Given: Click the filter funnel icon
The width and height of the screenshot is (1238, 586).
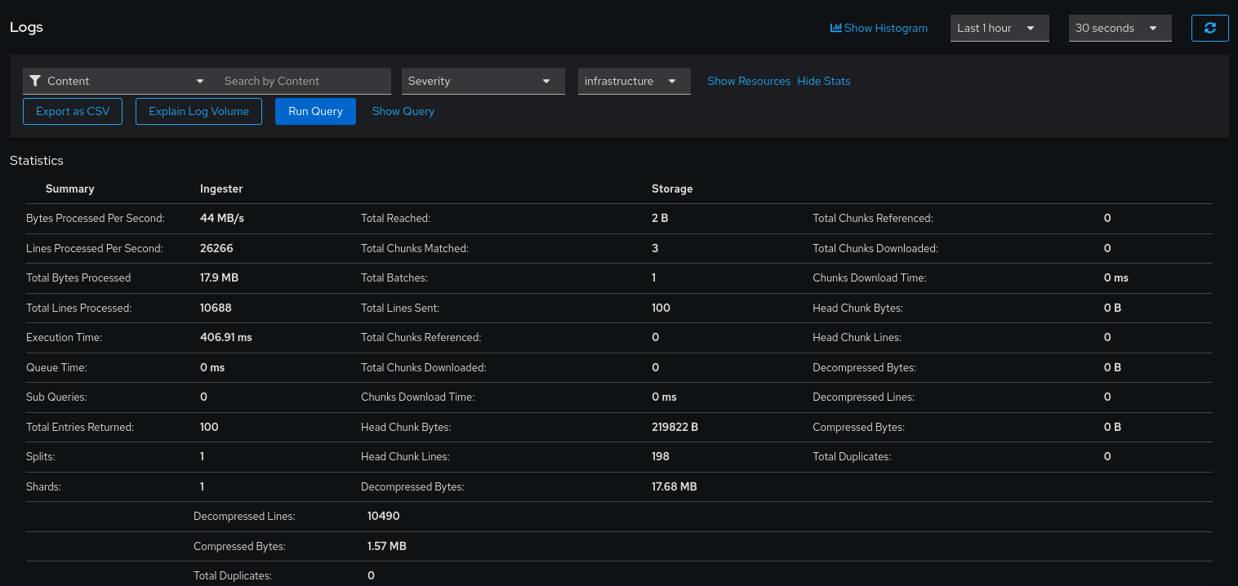Looking at the screenshot, I should tap(34, 81).
